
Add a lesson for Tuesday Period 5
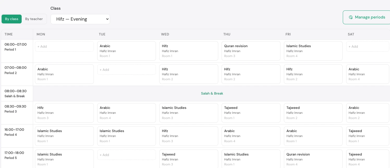pyautogui.click(x=126, y=155)
